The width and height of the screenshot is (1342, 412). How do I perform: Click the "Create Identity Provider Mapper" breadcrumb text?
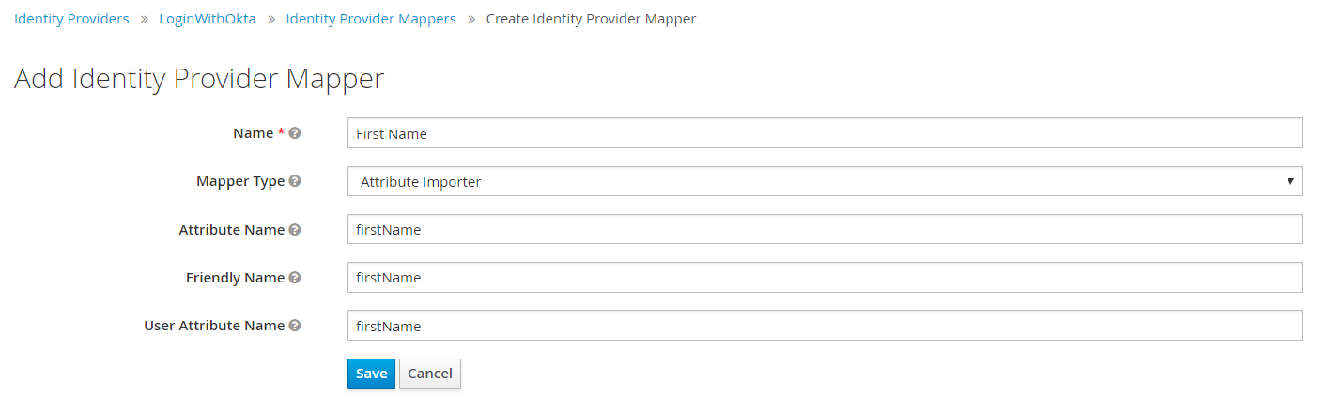click(591, 19)
